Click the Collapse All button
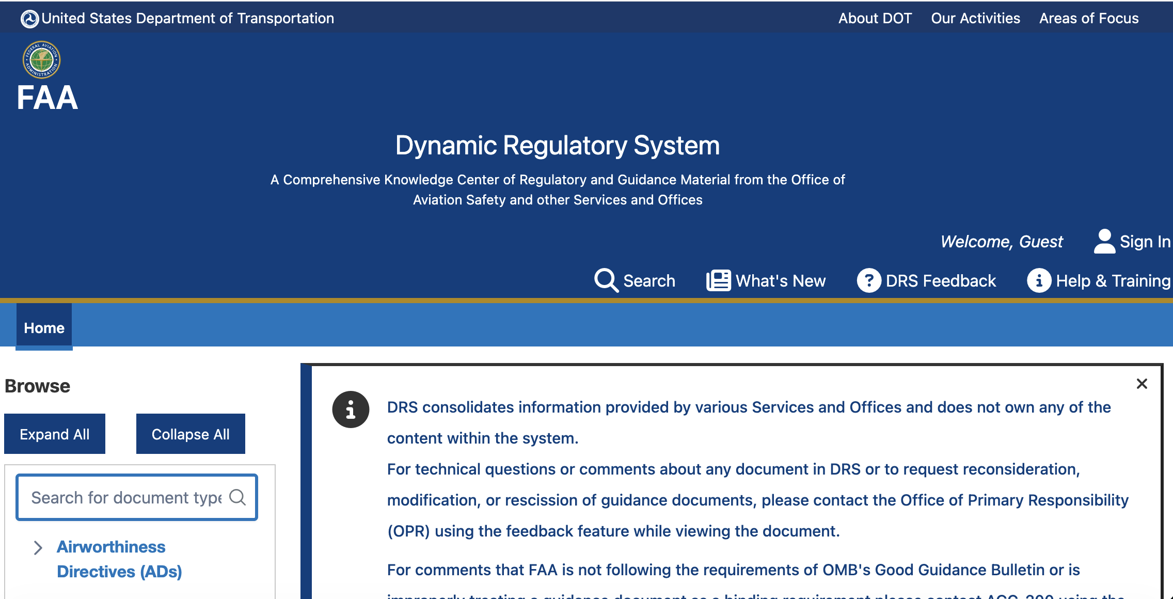This screenshot has height=599, width=1173. [191, 434]
